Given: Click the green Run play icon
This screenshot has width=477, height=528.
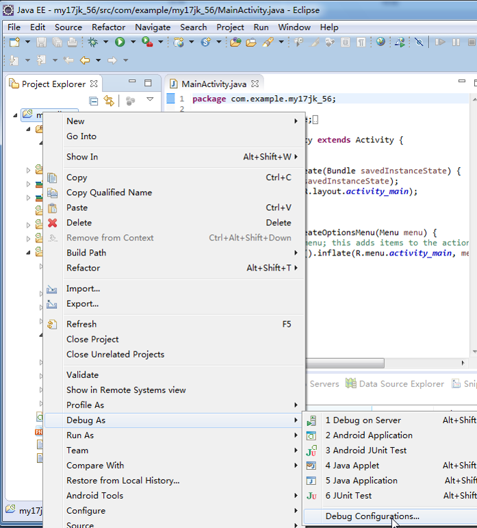Looking at the screenshot, I should click(120, 42).
